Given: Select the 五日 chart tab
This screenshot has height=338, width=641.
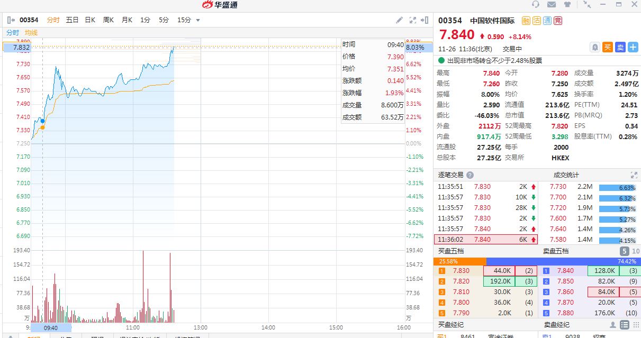Looking at the screenshot, I should 72,20.
